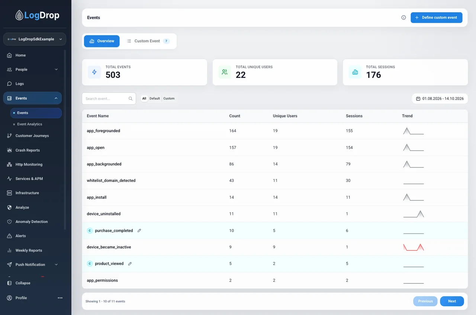The height and width of the screenshot is (315, 476).
Task: Click the Sessions column header
Action: (x=354, y=116)
